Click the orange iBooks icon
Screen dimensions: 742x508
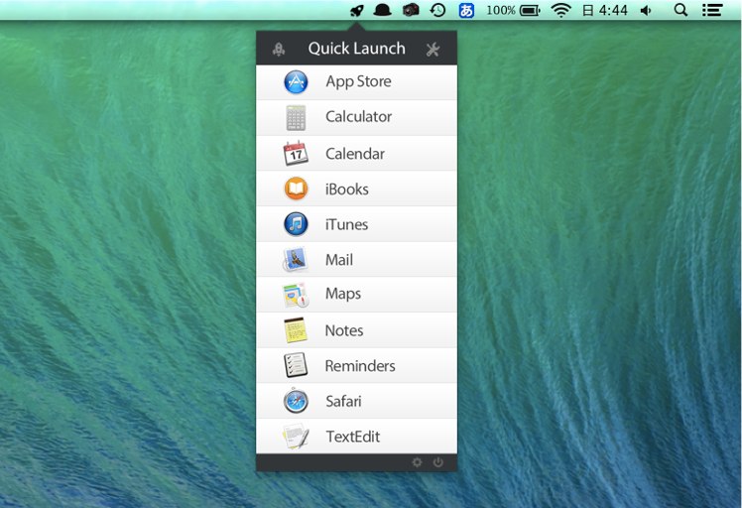296,189
